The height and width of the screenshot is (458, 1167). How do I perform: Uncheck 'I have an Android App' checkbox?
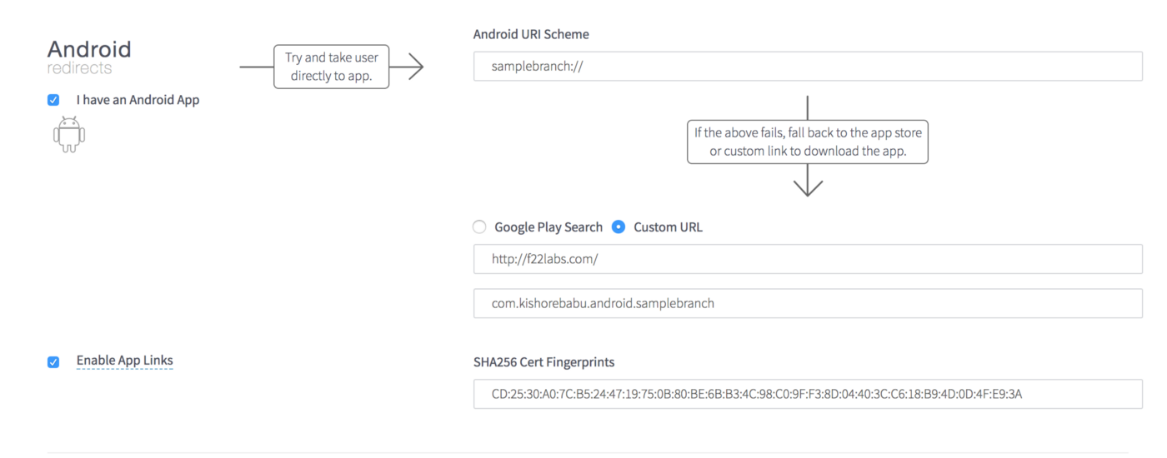(53, 100)
